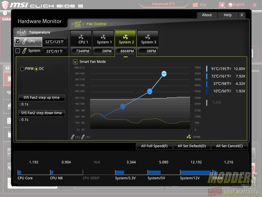Go to next page with right breadcrumb arrow
Image resolution: width=262 pixels, height=197 pixels.
point(83,24)
